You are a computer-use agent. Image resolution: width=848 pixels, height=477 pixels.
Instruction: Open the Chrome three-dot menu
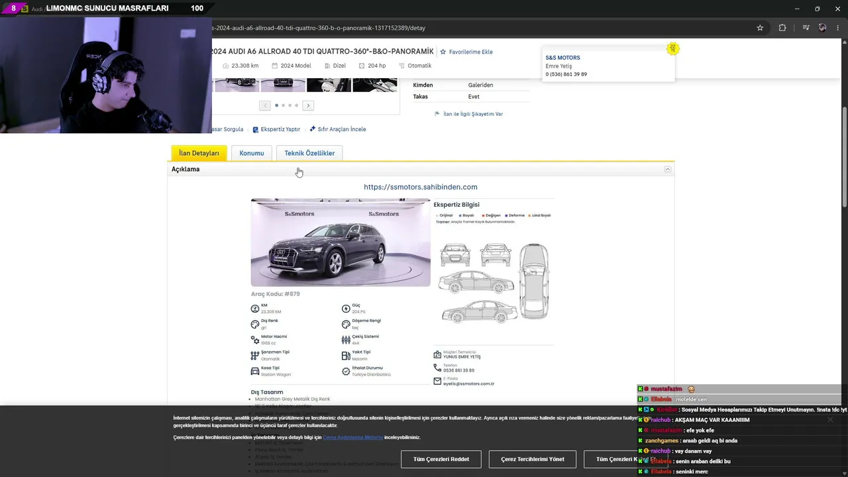[838, 28]
